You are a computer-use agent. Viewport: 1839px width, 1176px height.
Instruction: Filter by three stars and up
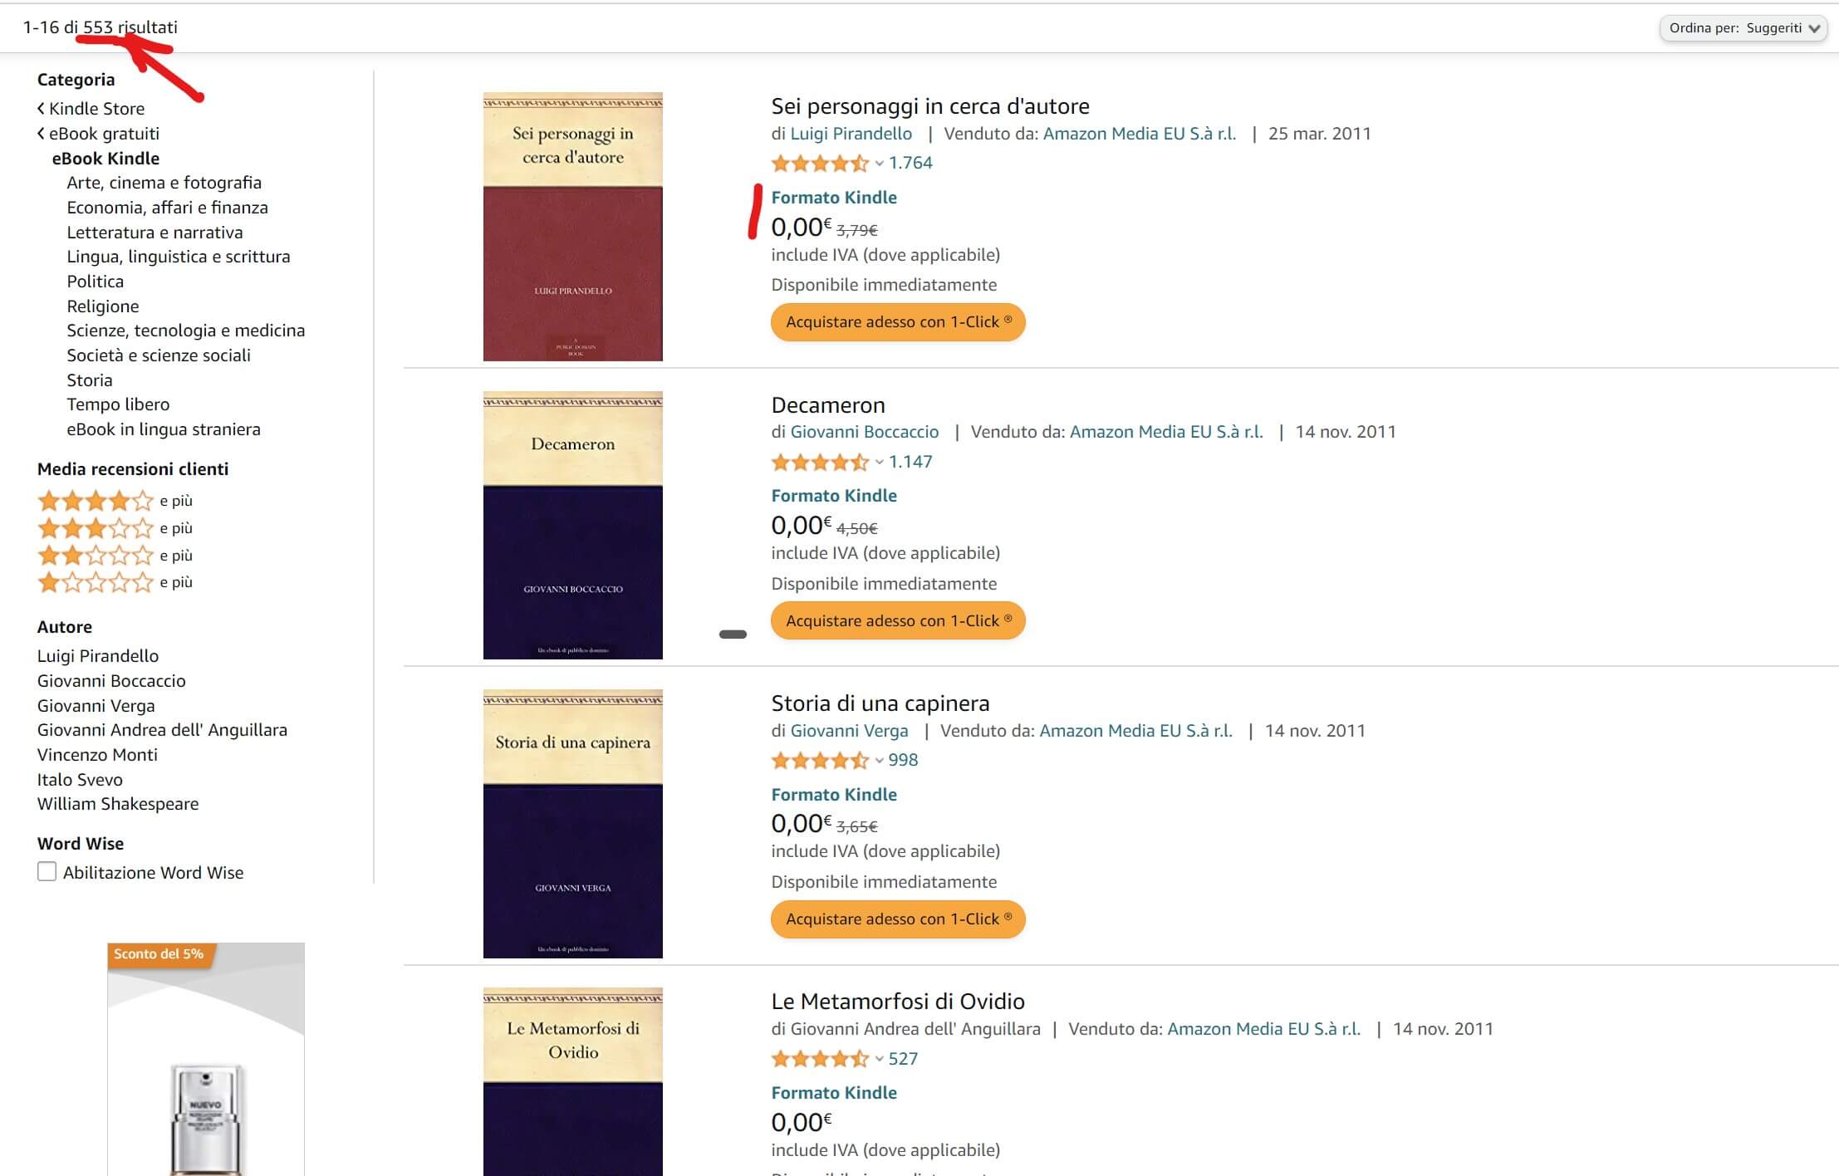click(x=96, y=528)
